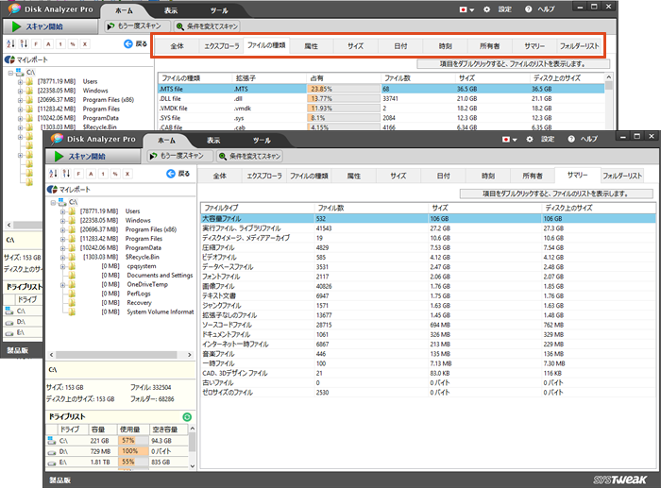This screenshot has height=488, width=661.
Task: Select ゼロサイズのファイル row in summary list
Action: [428, 393]
